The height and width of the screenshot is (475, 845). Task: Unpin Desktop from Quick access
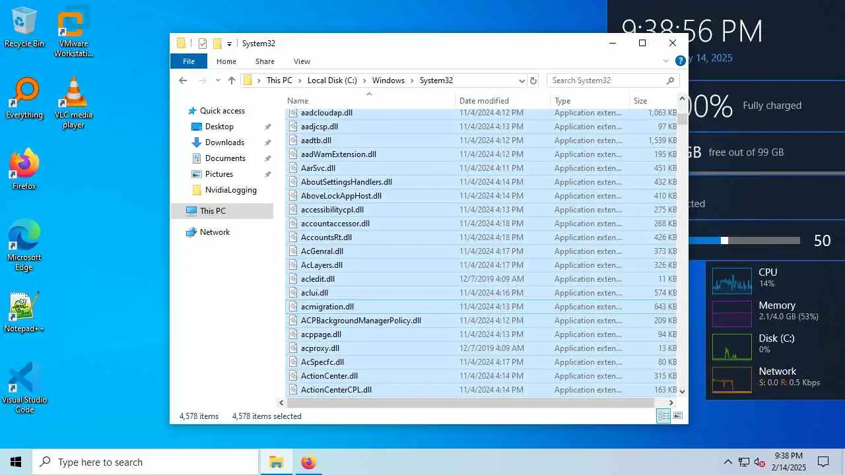coord(267,127)
